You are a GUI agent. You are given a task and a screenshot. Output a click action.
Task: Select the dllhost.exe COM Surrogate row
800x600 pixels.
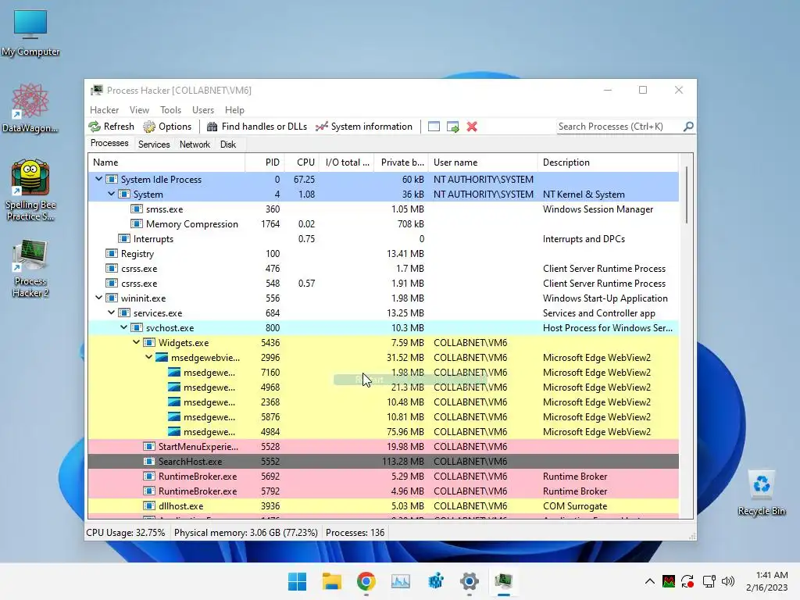coord(383,505)
